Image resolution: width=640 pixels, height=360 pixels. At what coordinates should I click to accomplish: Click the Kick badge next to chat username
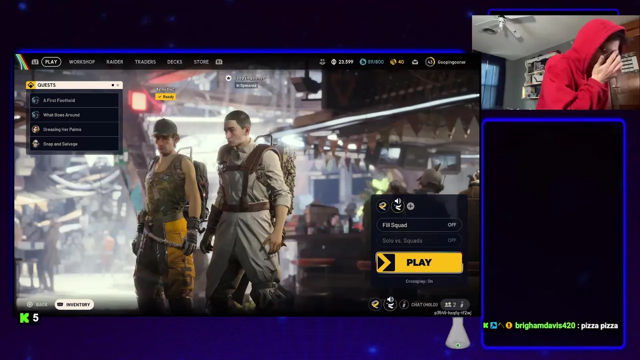[486, 325]
